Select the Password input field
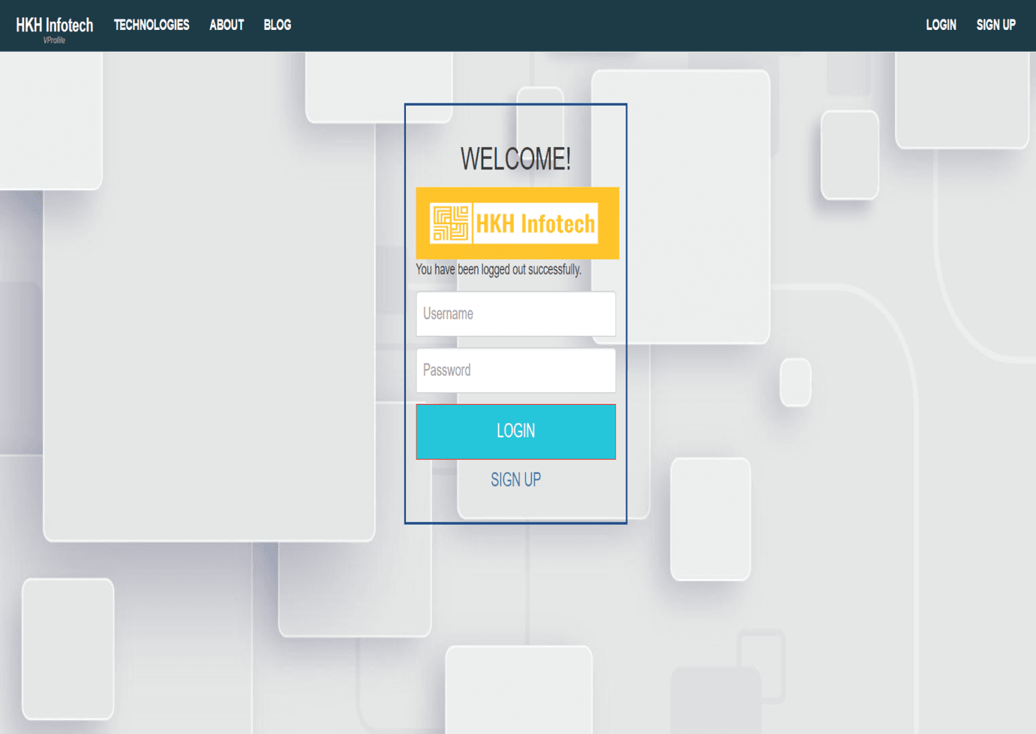This screenshot has width=1036, height=734. tap(516, 370)
